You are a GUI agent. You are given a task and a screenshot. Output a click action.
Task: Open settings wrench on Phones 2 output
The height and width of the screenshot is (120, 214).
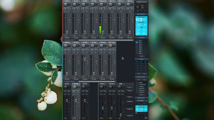tap(115, 109)
